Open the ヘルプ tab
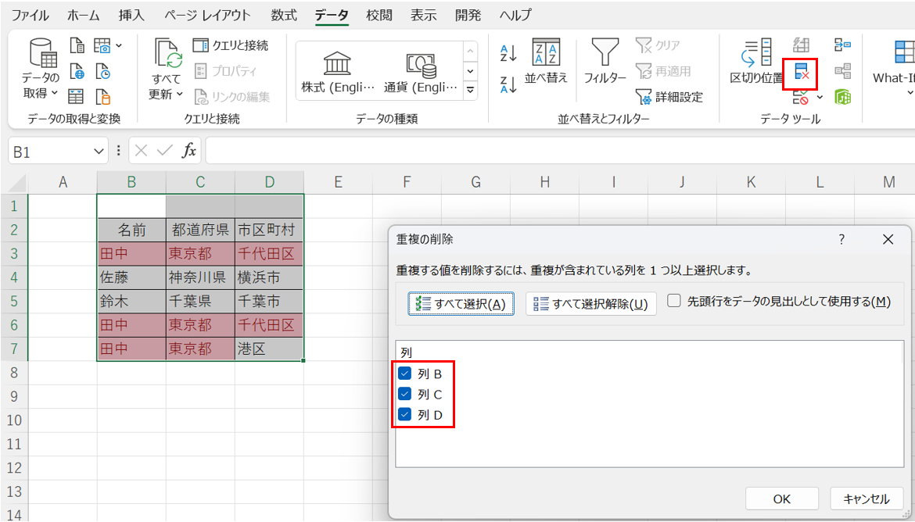 pos(515,15)
